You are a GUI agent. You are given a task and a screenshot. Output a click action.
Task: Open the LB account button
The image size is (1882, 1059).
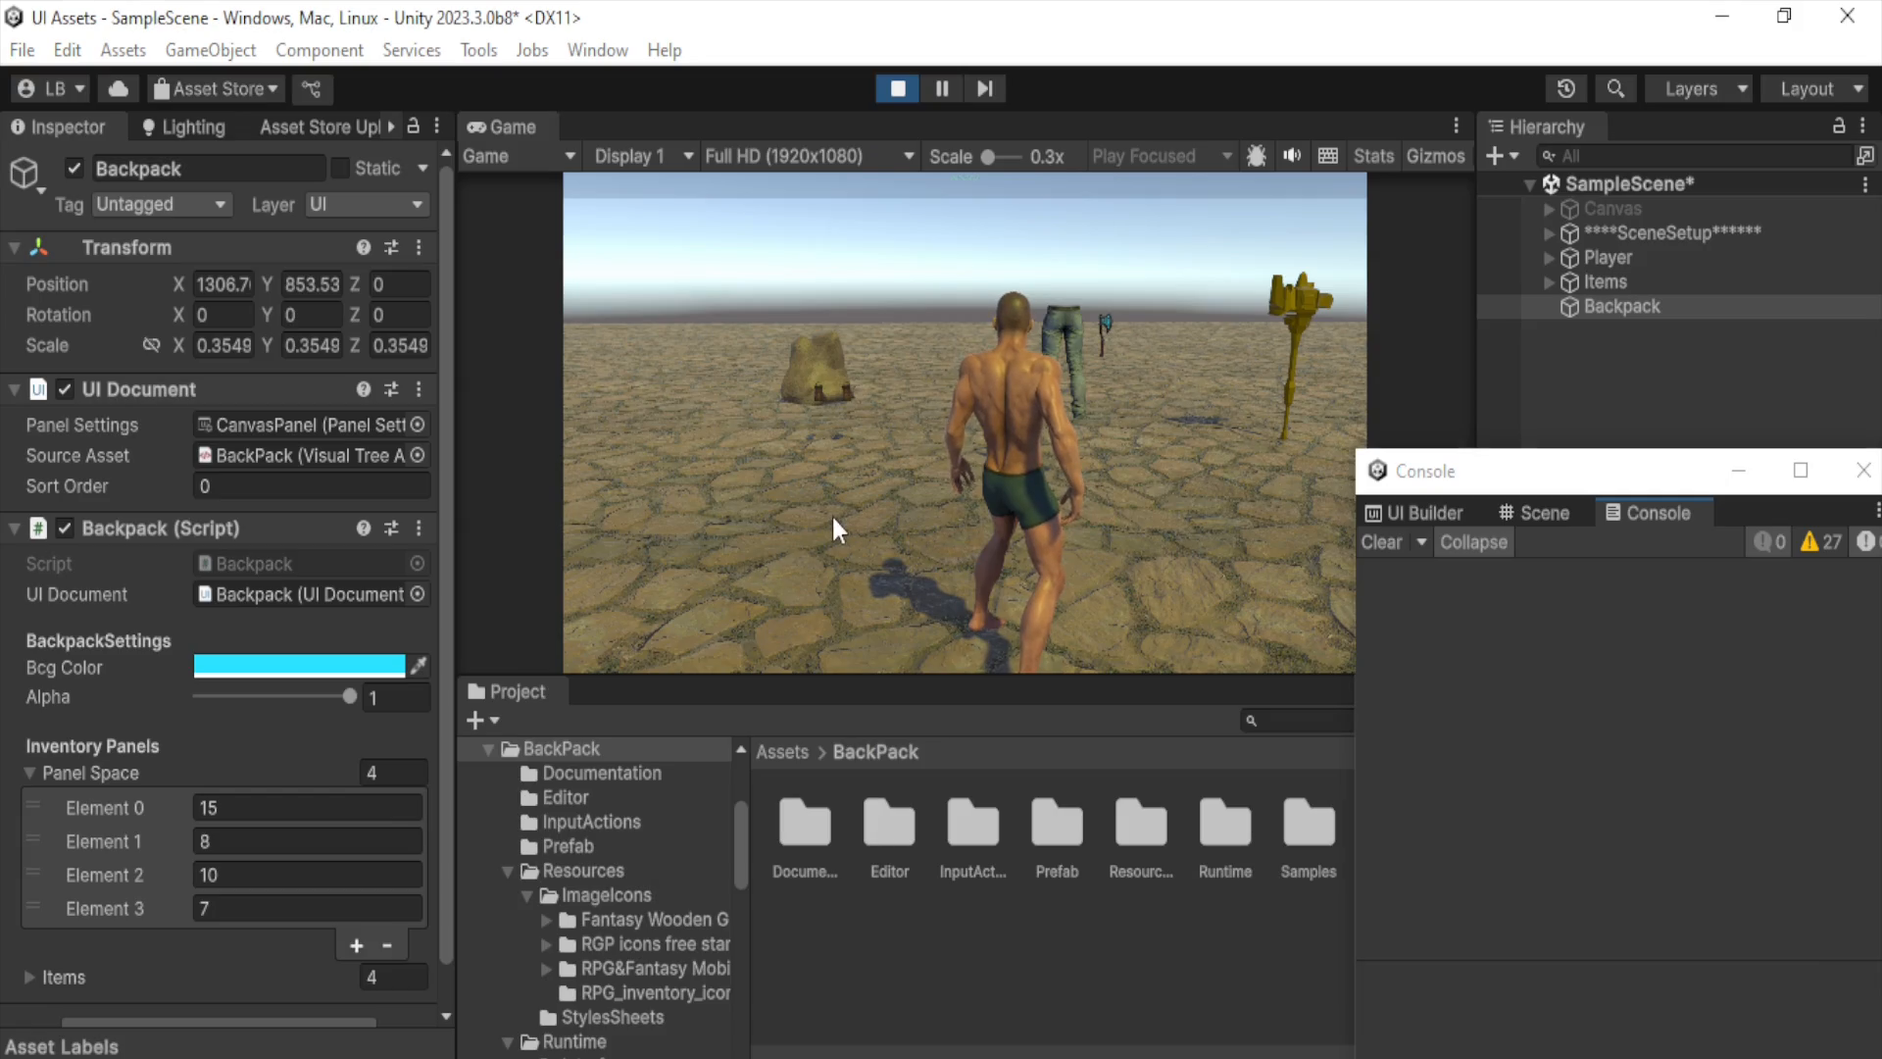coord(52,89)
